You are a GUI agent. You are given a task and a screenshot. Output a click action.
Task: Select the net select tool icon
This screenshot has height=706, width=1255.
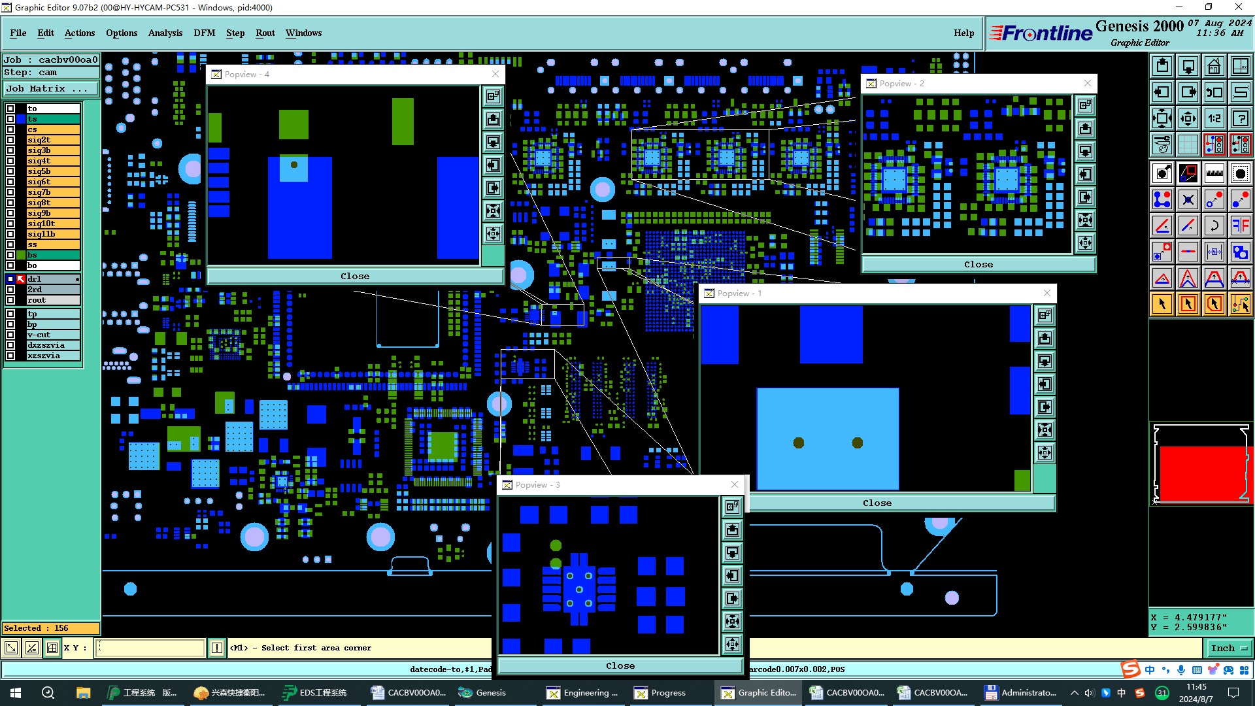coord(1241,304)
